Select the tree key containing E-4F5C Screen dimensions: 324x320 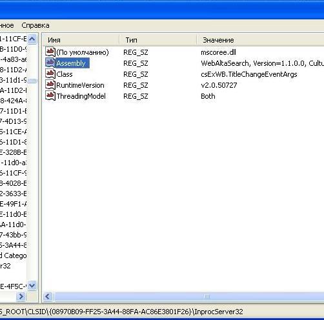pyautogui.click(x=14, y=286)
